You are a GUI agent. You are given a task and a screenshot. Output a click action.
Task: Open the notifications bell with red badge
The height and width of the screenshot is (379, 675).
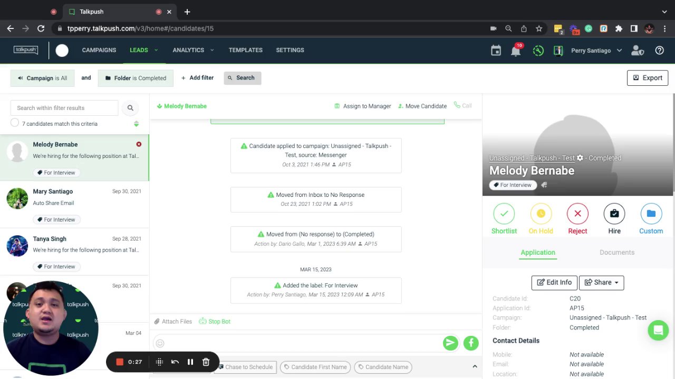516,51
